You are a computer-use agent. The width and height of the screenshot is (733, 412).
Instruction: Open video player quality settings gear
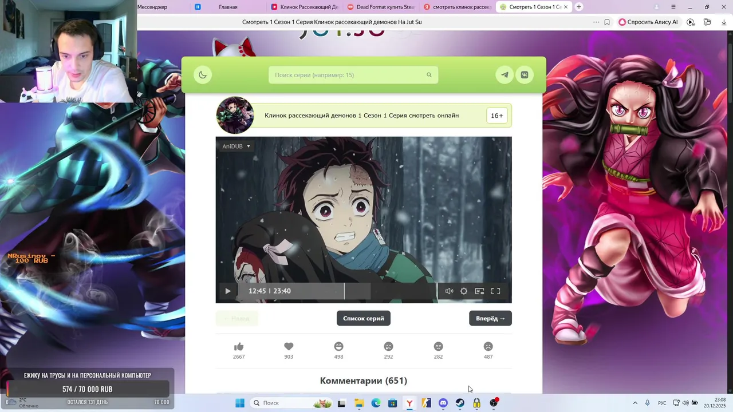pyautogui.click(x=464, y=291)
